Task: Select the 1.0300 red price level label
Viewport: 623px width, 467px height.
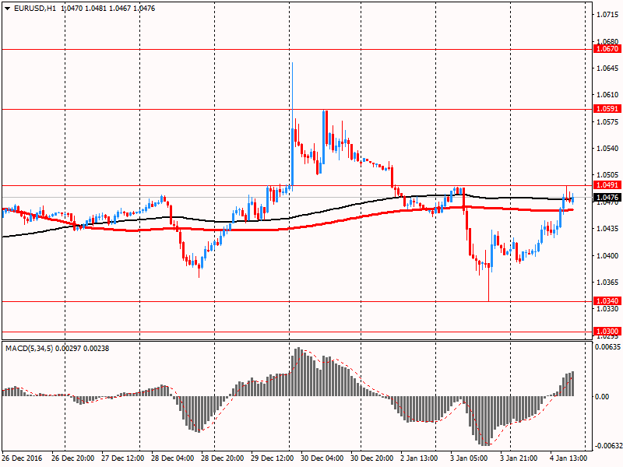Action: point(607,332)
